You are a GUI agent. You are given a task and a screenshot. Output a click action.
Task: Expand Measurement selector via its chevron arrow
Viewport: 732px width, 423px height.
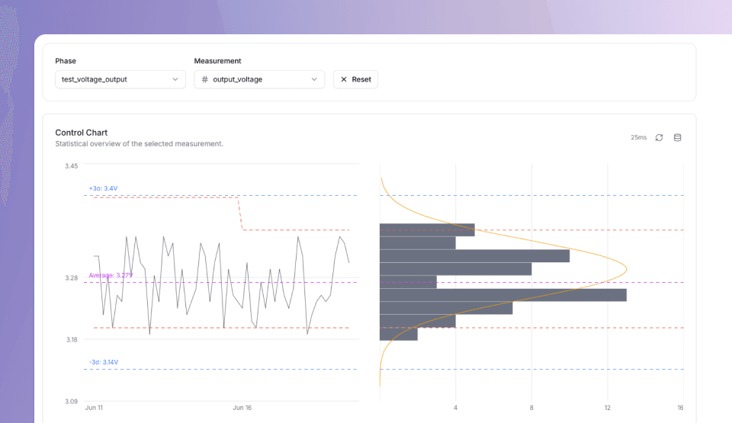pos(314,79)
